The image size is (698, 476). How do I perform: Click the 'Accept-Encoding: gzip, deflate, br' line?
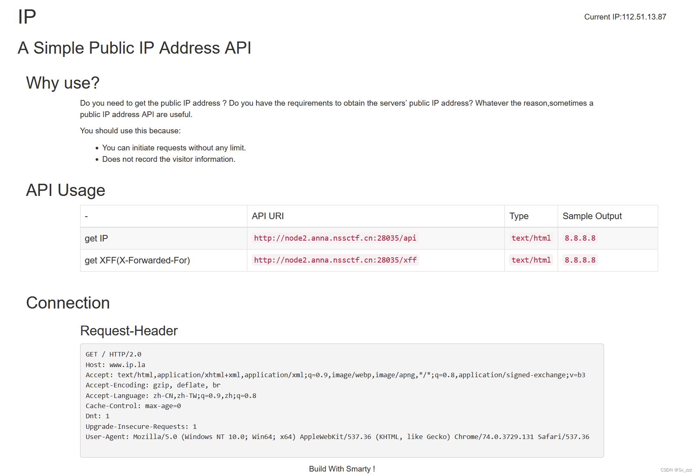point(153,385)
